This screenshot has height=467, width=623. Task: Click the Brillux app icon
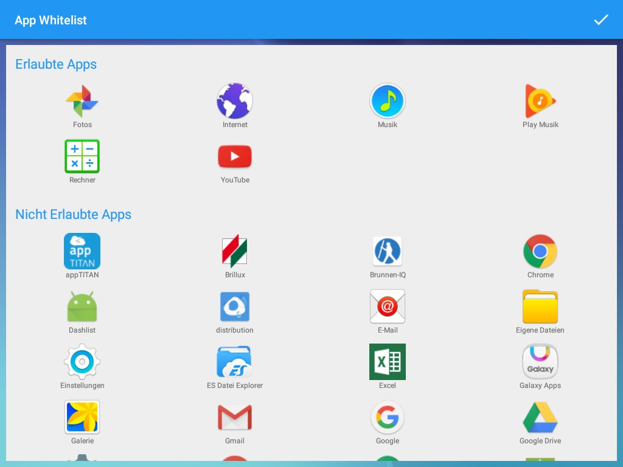235,251
